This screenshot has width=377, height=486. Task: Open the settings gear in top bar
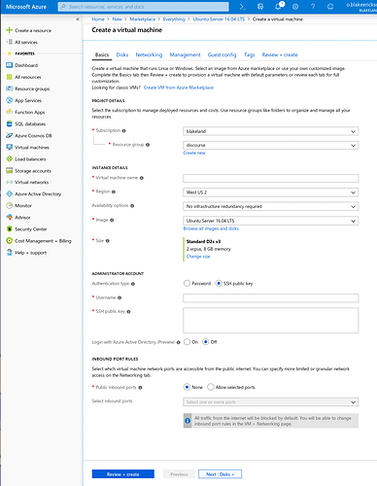pos(295,7)
